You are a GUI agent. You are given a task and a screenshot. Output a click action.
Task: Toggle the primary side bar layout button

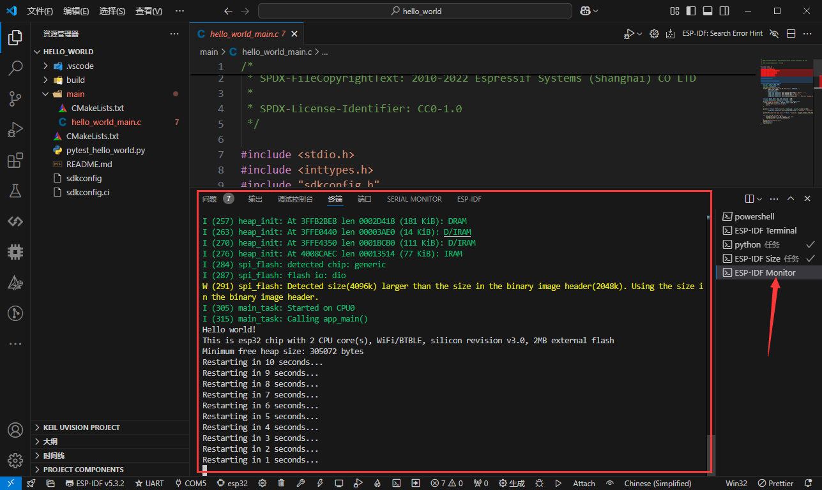[691, 11]
